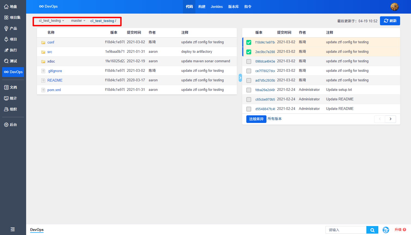Switch to the Jenkins tab

pos(217,7)
